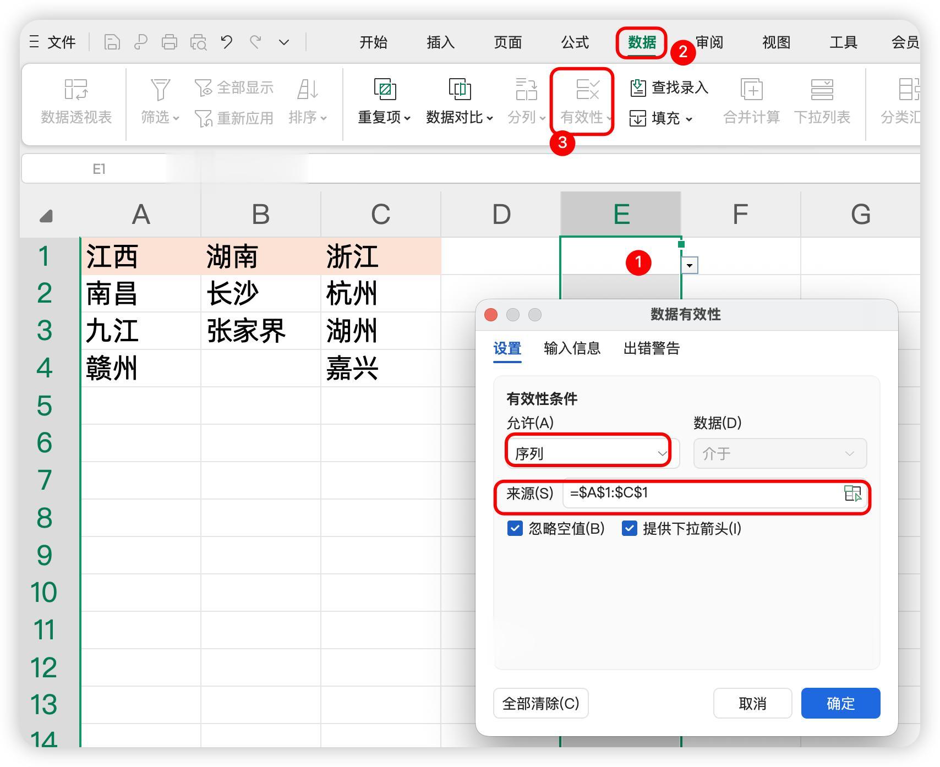The image size is (940, 767).
Task: Click cell containing 长沙
Action: [261, 294]
